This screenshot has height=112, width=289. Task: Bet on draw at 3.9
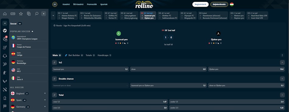point(169,69)
